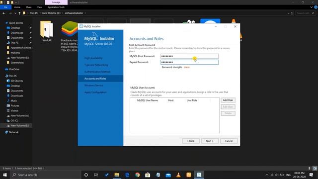This screenshot has height=179, width=318.
Task: Open the Windows Start menu
Action: (x=4, y=175)
